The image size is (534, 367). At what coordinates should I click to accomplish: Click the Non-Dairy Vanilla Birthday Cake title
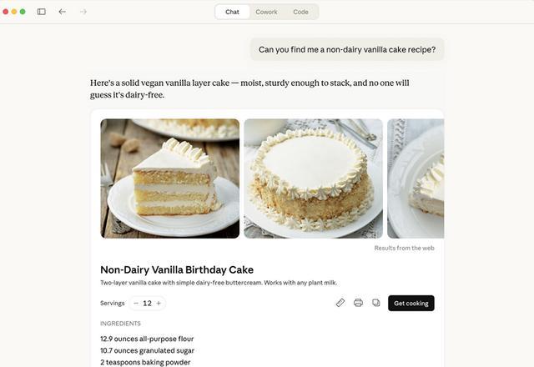coord(177,269)
